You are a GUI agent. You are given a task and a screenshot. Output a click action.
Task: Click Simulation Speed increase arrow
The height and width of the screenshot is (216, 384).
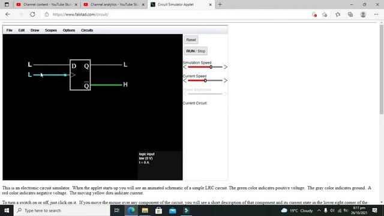(x=226, y=67)
